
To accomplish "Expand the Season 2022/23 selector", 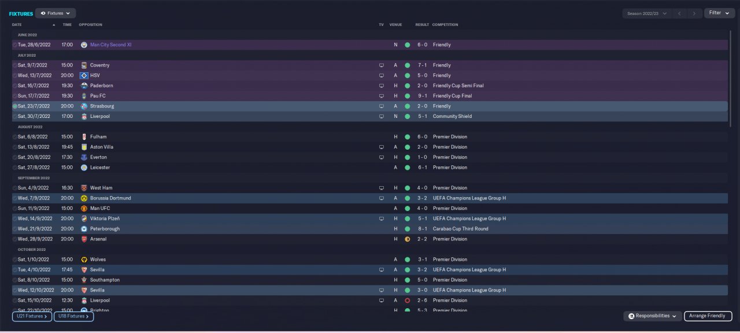I will [647, 13].
